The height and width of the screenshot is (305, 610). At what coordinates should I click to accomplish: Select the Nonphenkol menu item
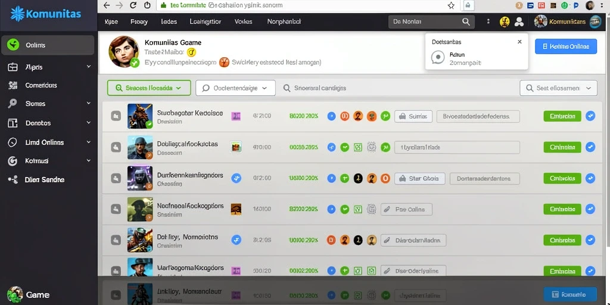point(284,22)
